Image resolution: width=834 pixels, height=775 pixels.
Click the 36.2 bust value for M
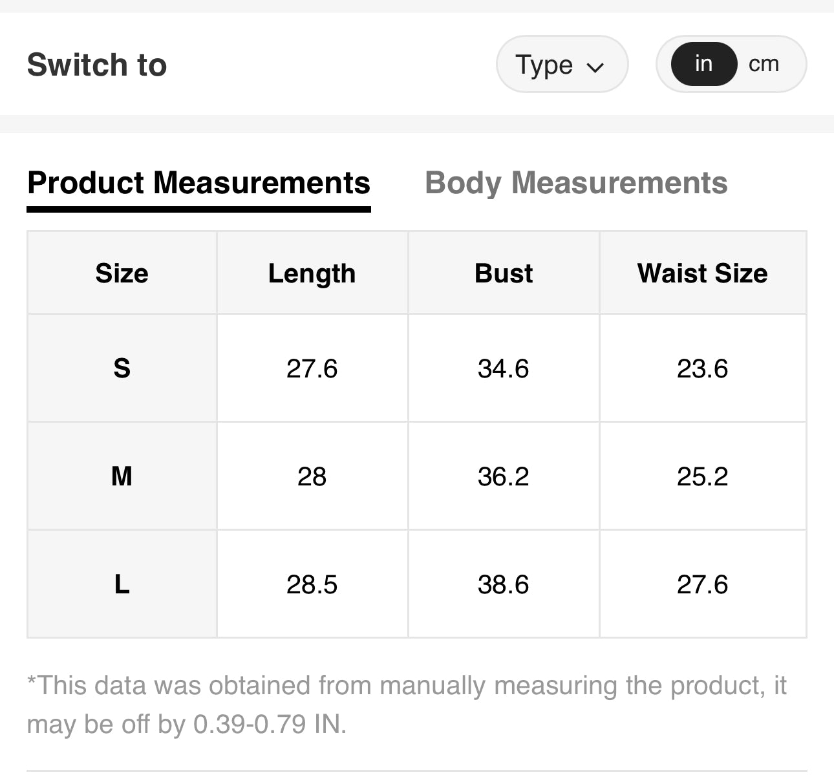point(503,476)
